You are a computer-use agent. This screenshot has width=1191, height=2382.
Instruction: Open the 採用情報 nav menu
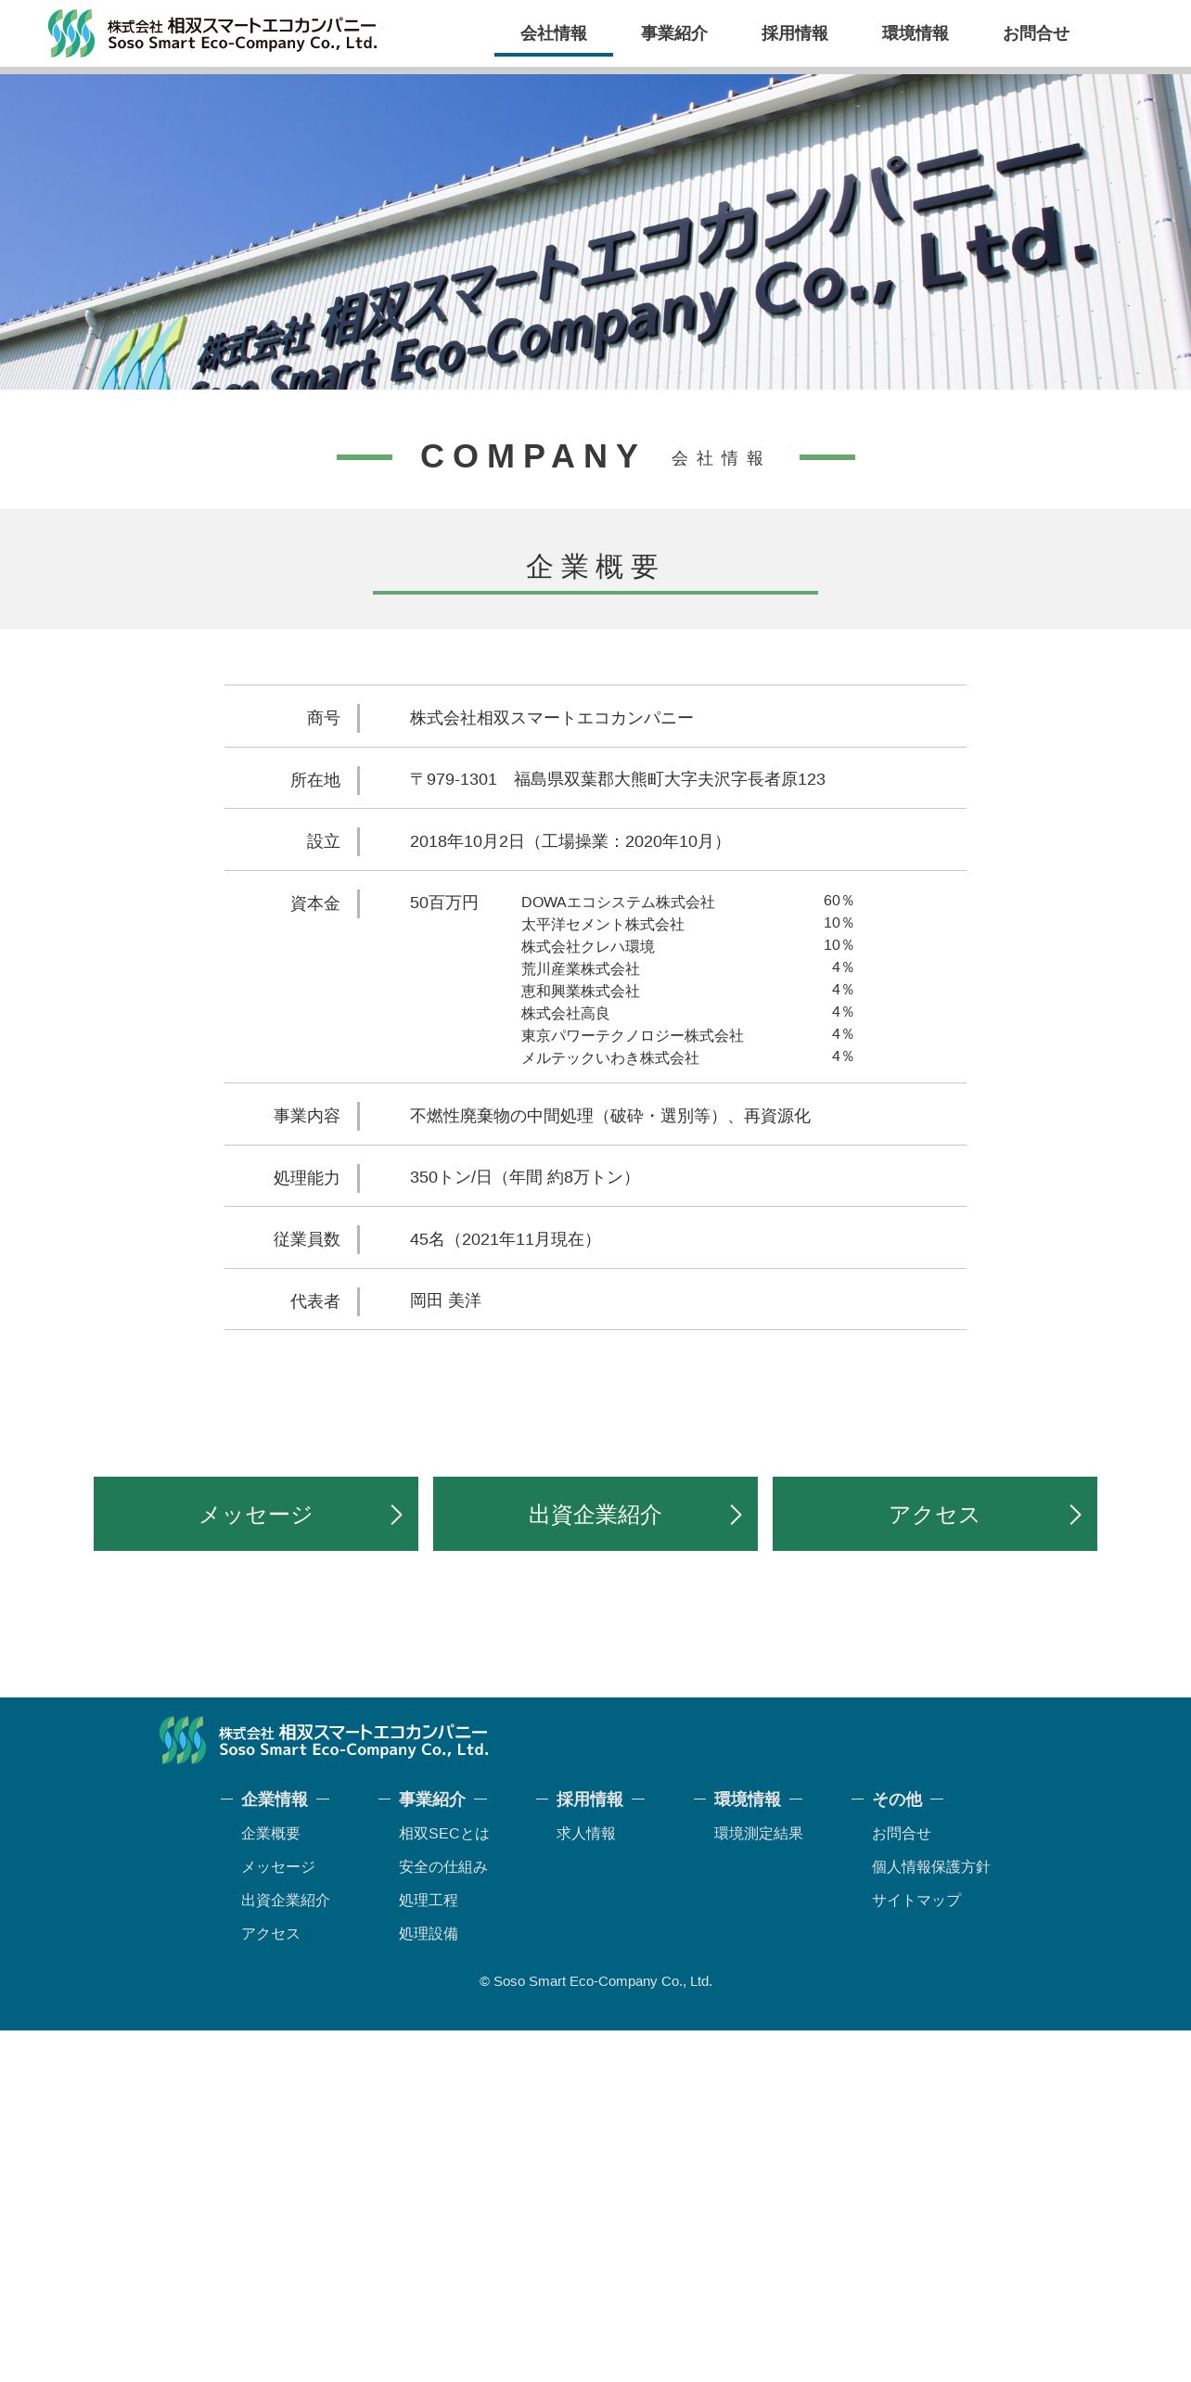coord(795,33)
